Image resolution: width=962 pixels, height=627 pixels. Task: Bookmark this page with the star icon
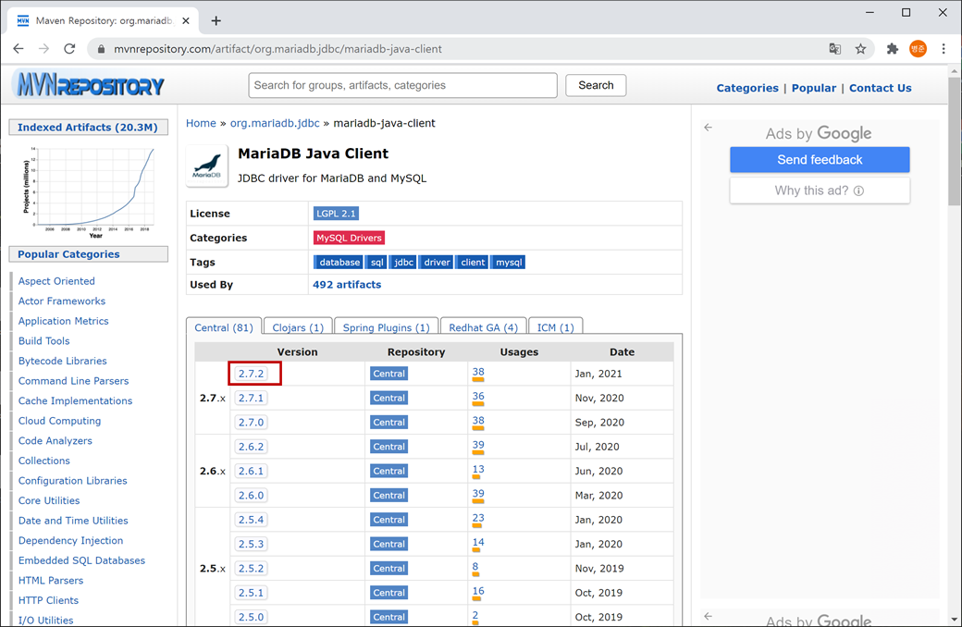tap(861, 48)
